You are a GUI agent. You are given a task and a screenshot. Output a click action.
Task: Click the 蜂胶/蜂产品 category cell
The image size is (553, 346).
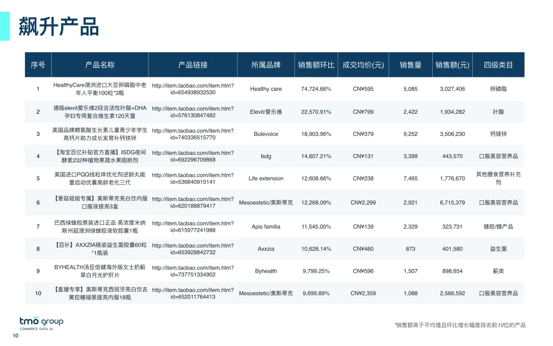click(498, 227)
